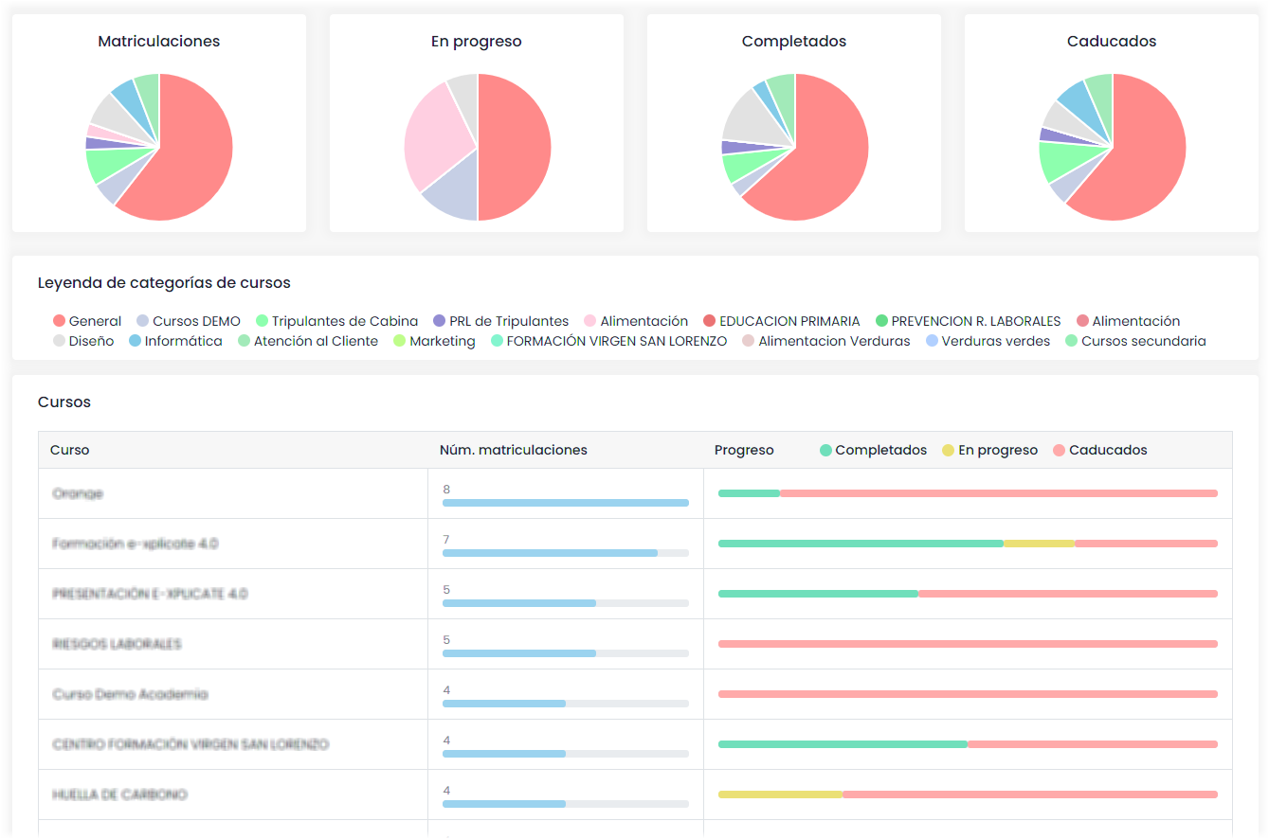This screenshot has width=1269, height=839.
Task: Toggle Cursos DEMO in the category legend
Action: (x=189, y=321)
